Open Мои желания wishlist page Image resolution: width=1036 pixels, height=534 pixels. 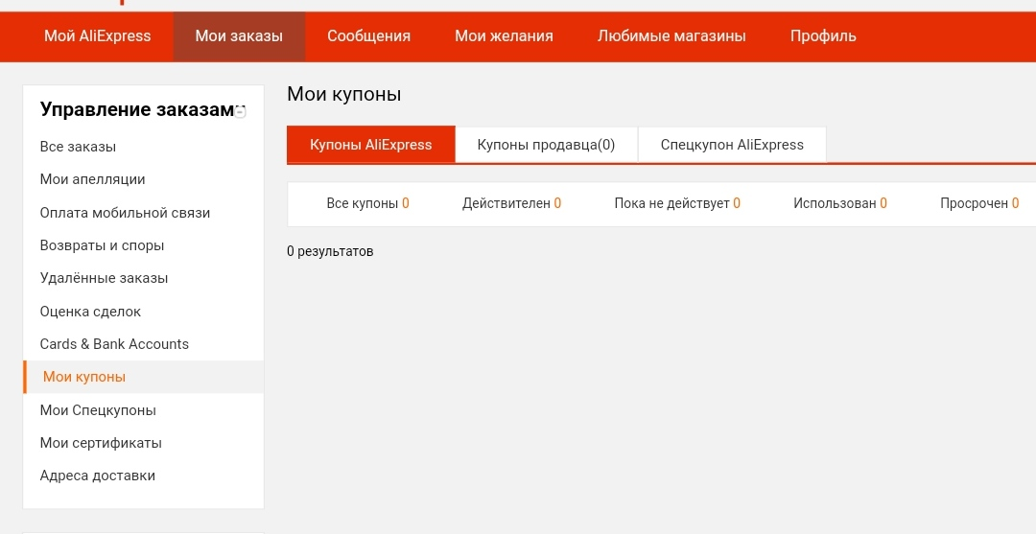[504, 36]
